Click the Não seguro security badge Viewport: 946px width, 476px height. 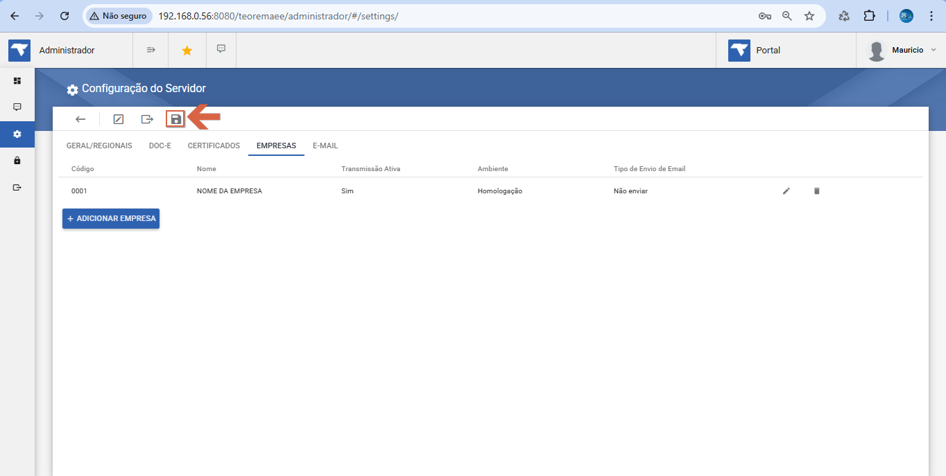tap(118, 15)
